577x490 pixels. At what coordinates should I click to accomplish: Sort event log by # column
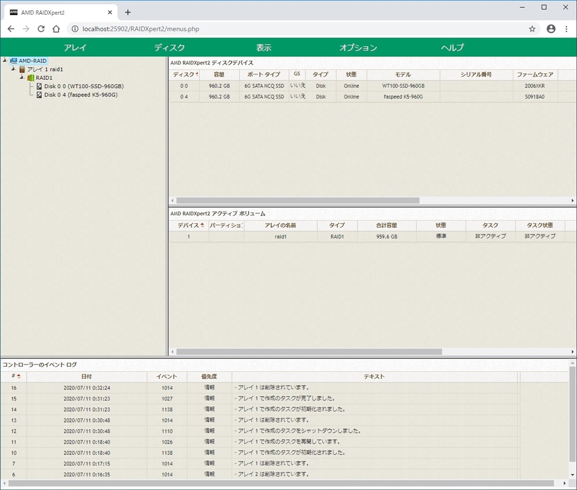[x=14, y=376]
